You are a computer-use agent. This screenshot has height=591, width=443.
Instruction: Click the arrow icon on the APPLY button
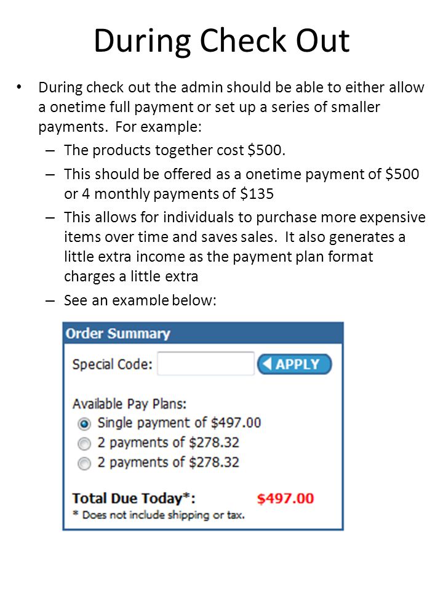[x=266, y=364]
